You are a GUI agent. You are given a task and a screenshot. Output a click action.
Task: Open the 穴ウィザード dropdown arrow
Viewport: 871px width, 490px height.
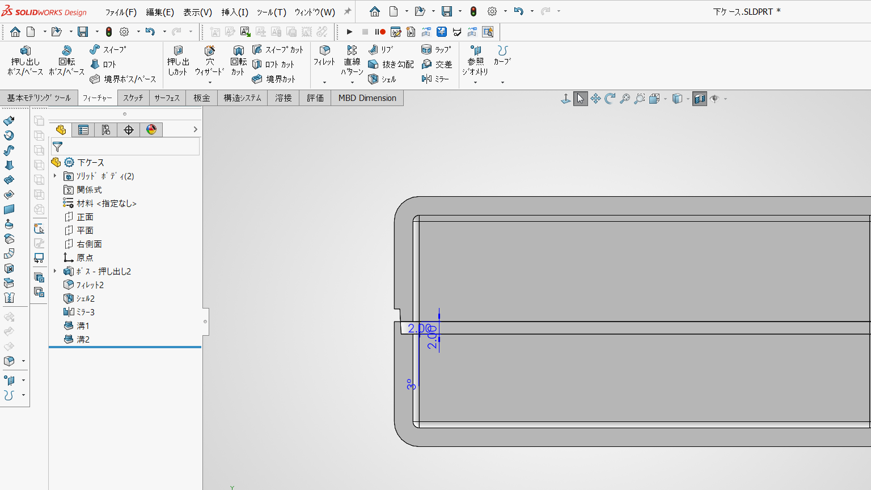(x=210, y=82)
